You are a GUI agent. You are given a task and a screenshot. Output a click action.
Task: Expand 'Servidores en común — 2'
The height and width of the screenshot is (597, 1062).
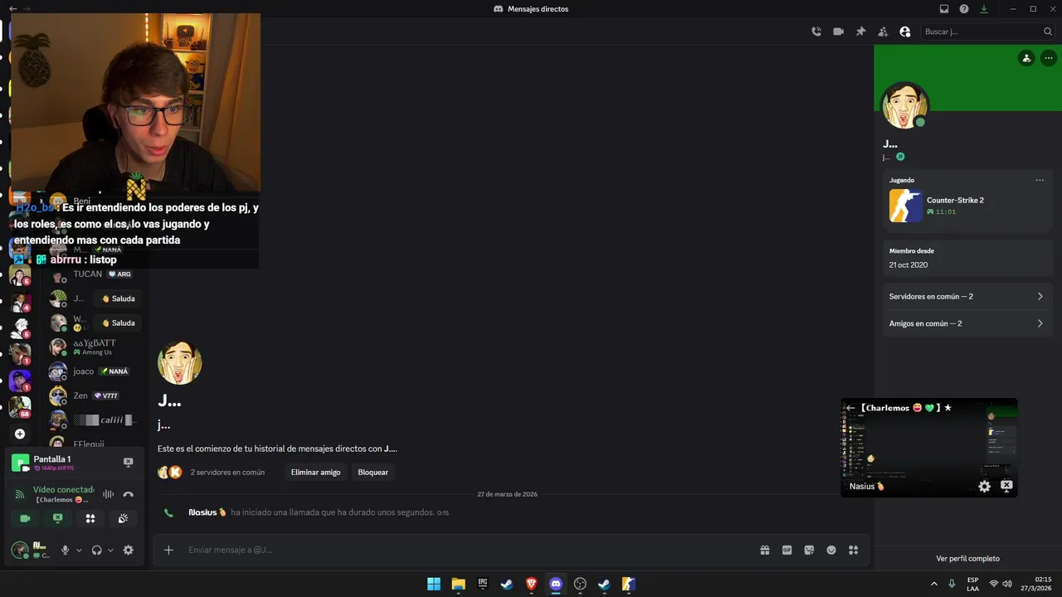(x=967, y=296)
